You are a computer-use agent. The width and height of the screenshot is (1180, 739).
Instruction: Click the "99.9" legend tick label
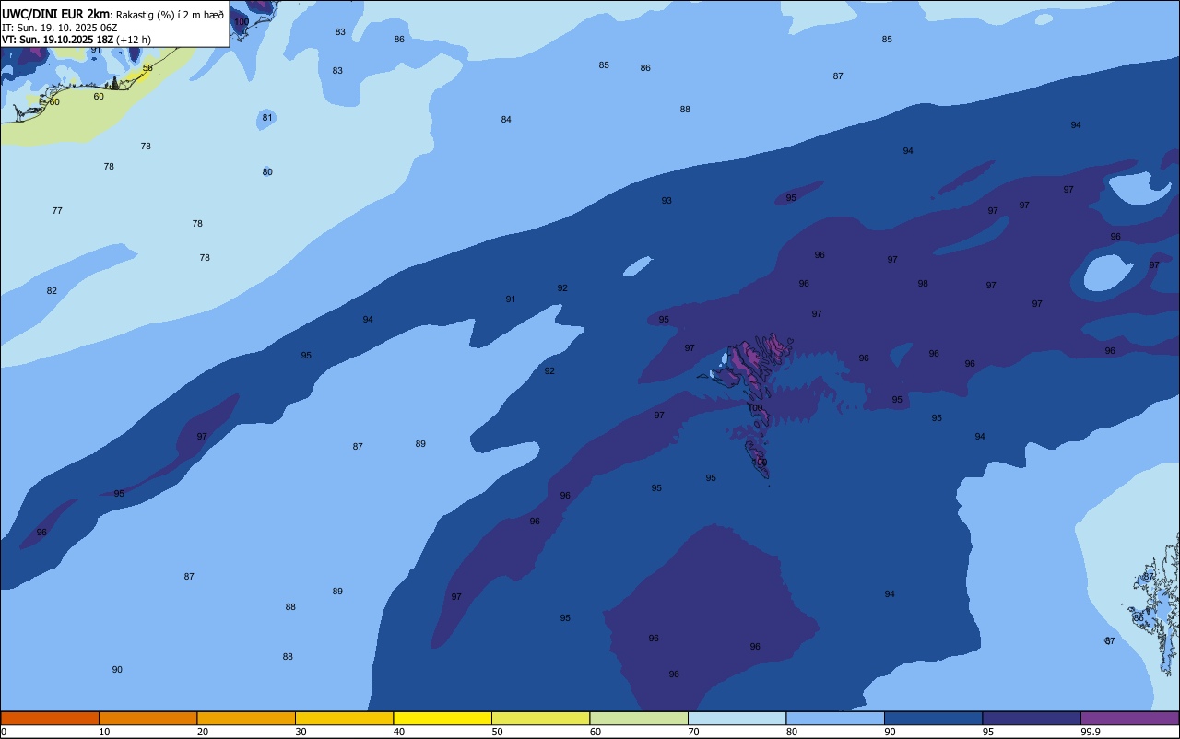[x=1091, y=732]
